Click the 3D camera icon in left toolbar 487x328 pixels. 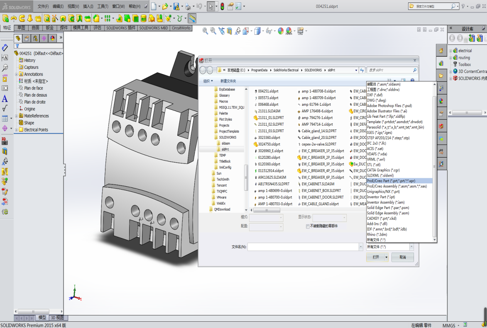pyautogui.click(x=5, y=141)
